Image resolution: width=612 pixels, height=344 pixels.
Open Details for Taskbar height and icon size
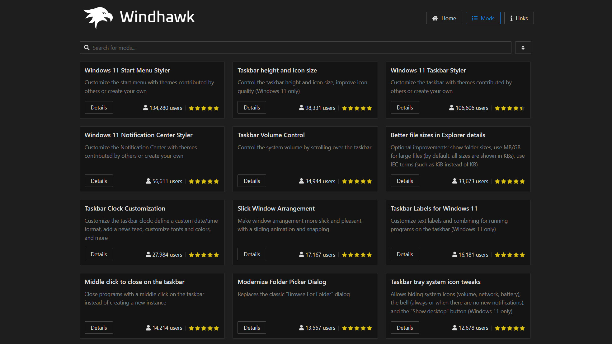252,107
